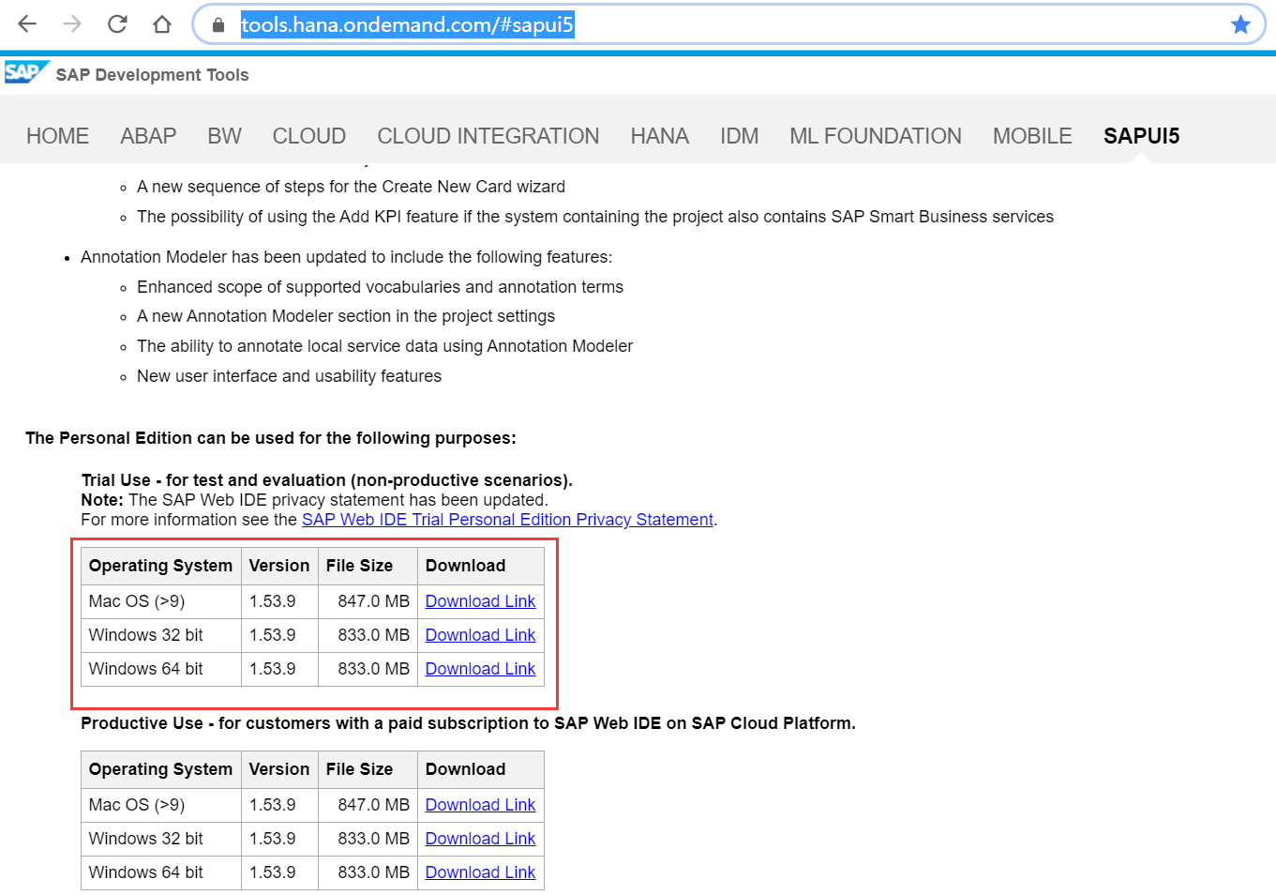1276x895 pixels.
Task: Click 'A new Annotation Modeler section' bullet
Action: (x=346, y=316)
